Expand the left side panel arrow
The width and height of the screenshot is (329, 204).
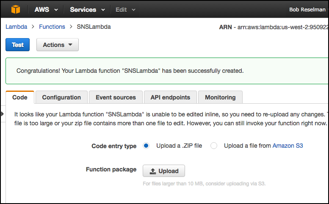2,114
